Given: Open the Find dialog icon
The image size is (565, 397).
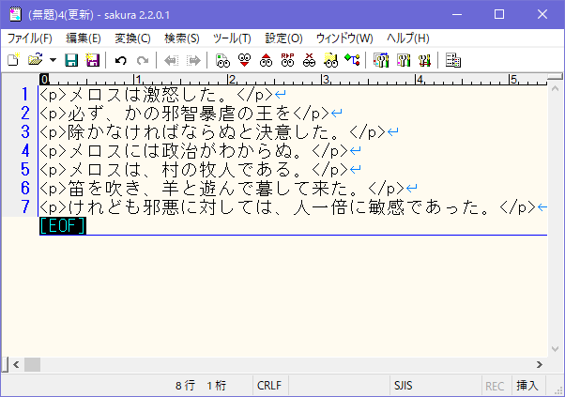Looking at the screenshot, I should [x=222, y=60].
